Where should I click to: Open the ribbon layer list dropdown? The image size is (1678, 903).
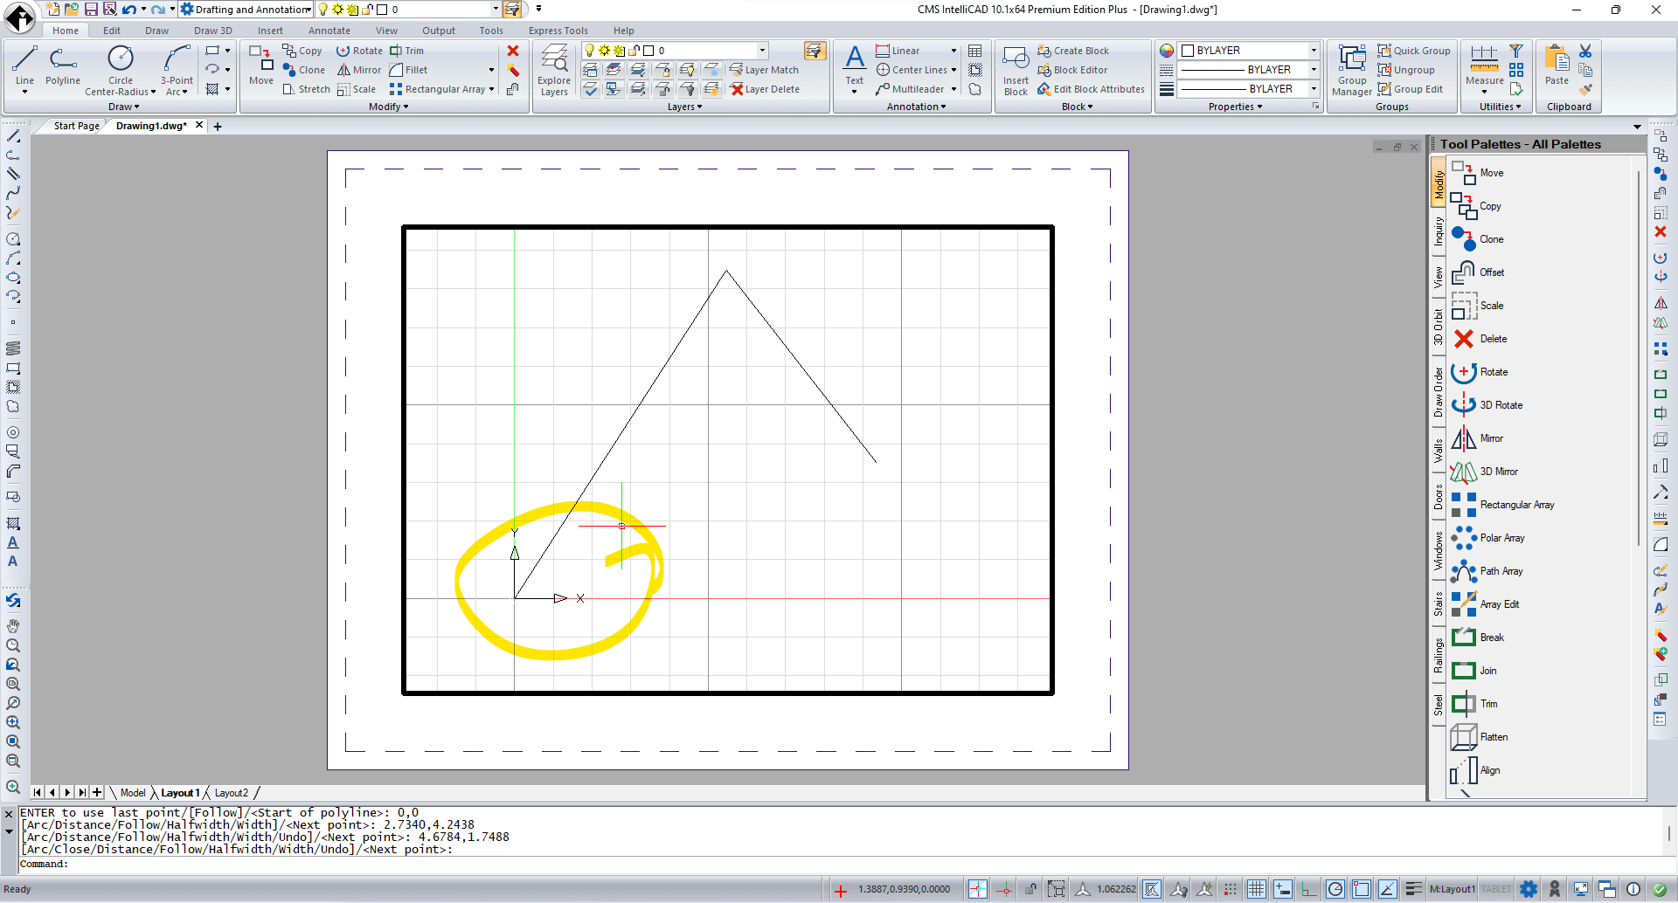[x=762, y=51]
